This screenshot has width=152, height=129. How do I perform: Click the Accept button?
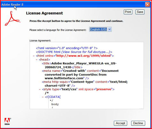(x=120, y=123)
